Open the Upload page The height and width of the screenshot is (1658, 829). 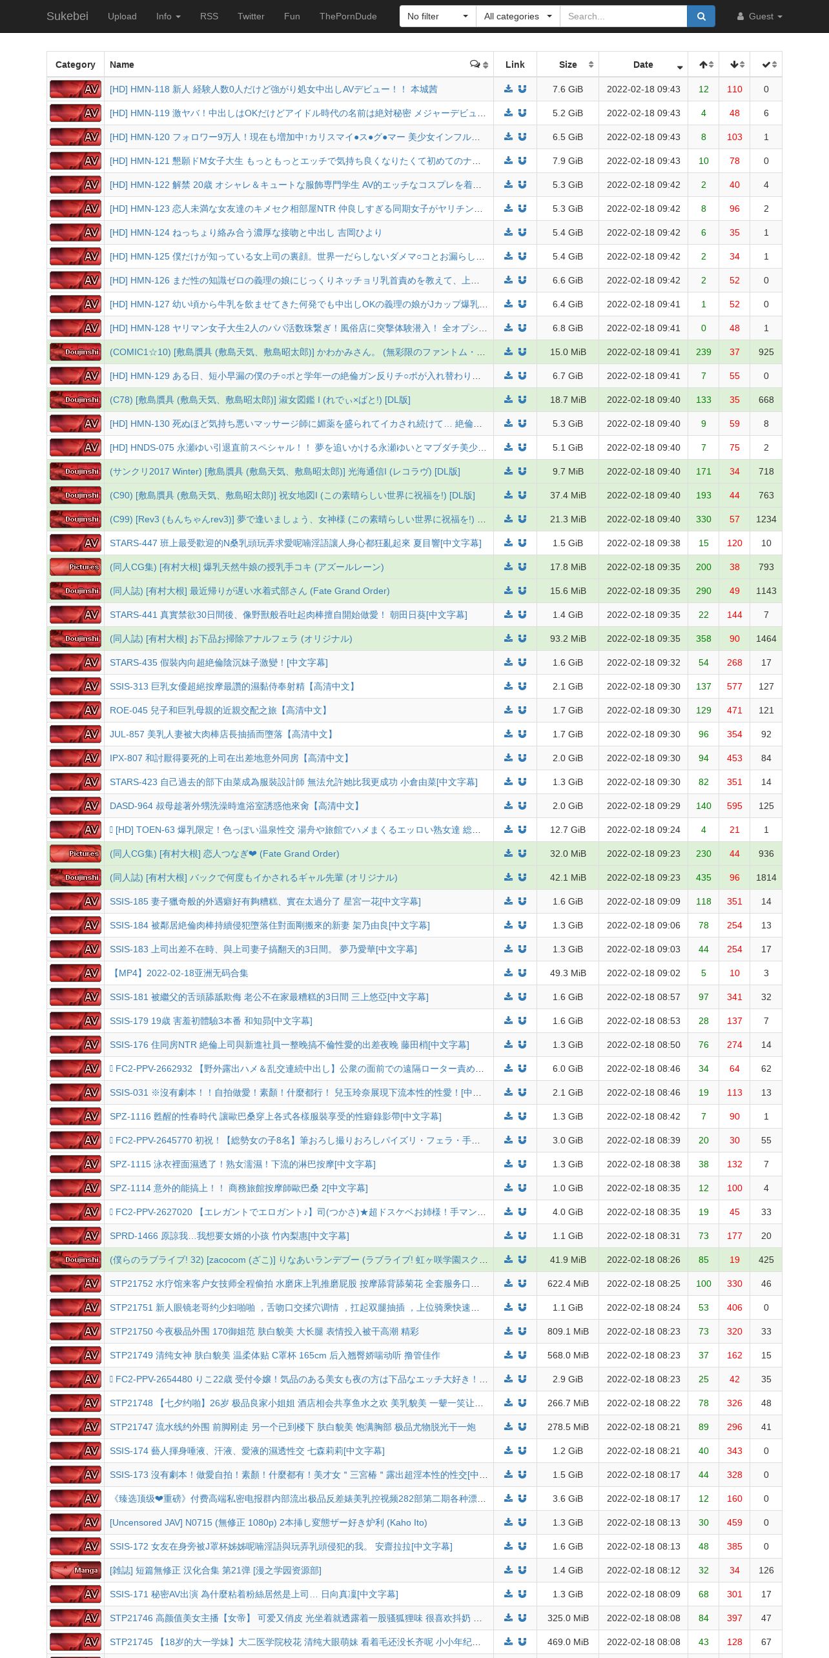[122, 16]
